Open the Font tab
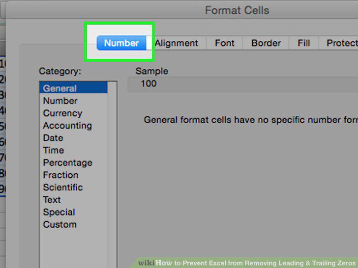This screenshot has width=358, height=268. point(225,43)
